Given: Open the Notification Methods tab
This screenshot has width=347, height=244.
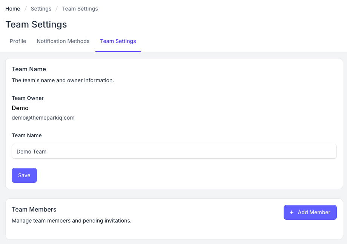Looking at the screenshot, I should 63,41.
